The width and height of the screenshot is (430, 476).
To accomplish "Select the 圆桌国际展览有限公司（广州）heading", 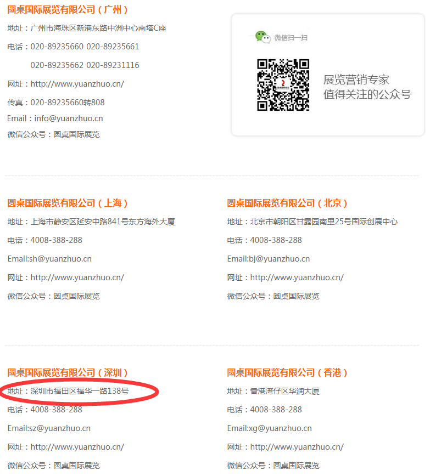I will (x=68, y=10).
